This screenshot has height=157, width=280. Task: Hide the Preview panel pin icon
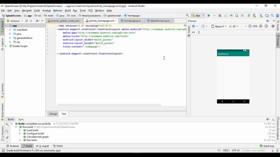point(273,21)
